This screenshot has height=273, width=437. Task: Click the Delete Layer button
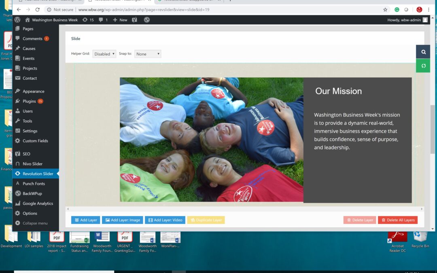(x=360, y=220)
